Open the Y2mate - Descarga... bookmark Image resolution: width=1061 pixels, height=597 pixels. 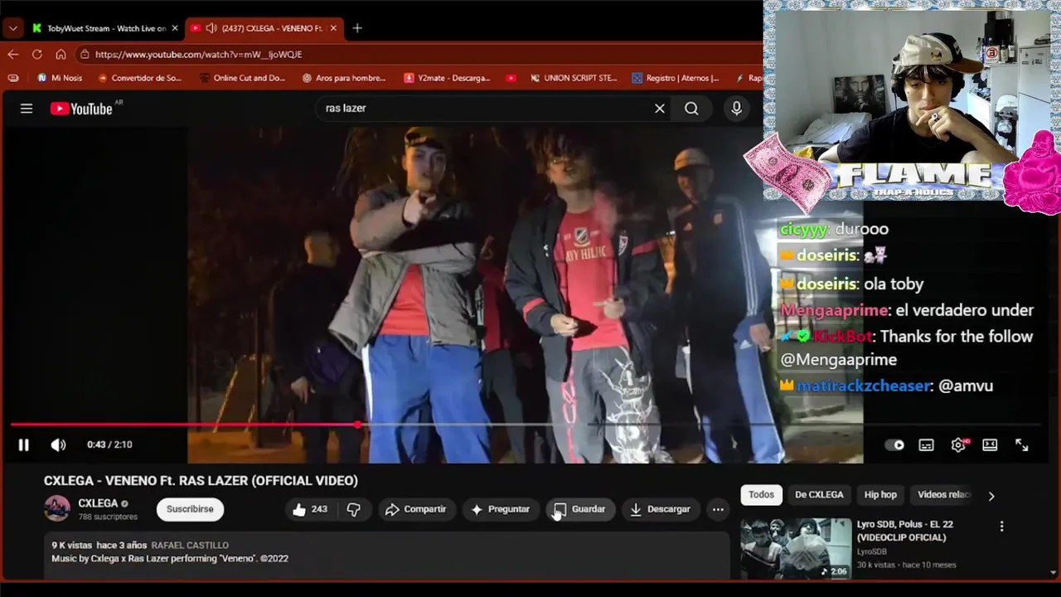[447, 78]
